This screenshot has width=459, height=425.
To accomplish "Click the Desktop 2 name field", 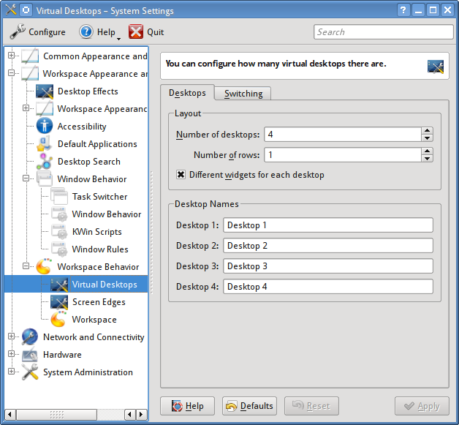I will 328,246.
